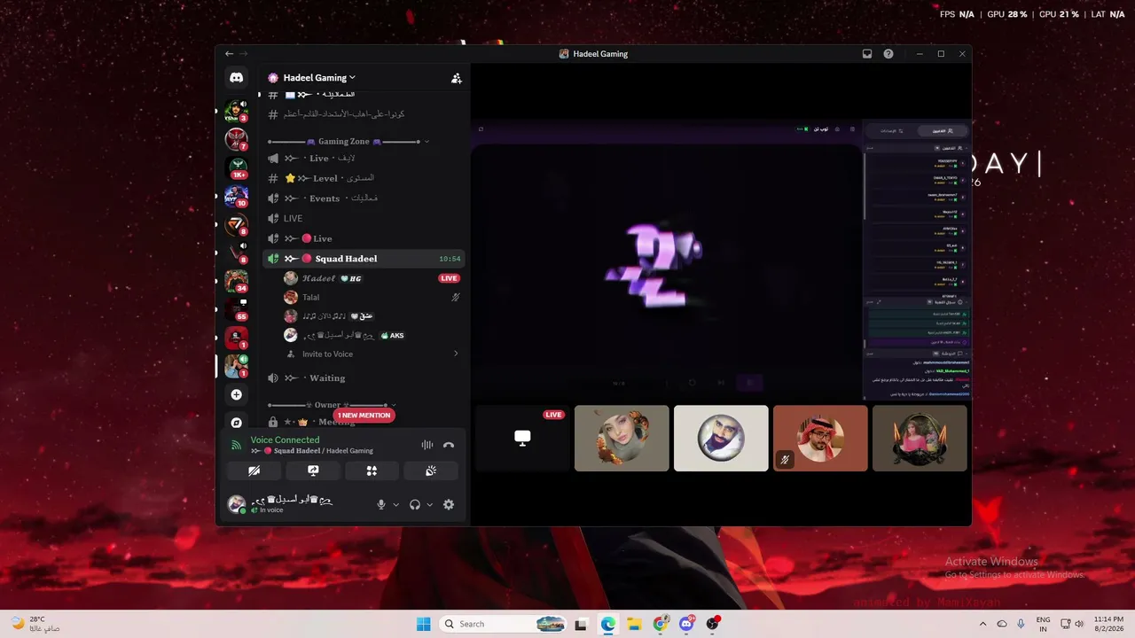Open the server with the 34 badge
1135x638 pixels.
[236, 280]
